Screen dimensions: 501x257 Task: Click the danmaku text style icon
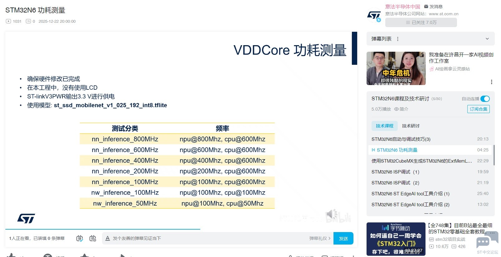coord(108,238)
